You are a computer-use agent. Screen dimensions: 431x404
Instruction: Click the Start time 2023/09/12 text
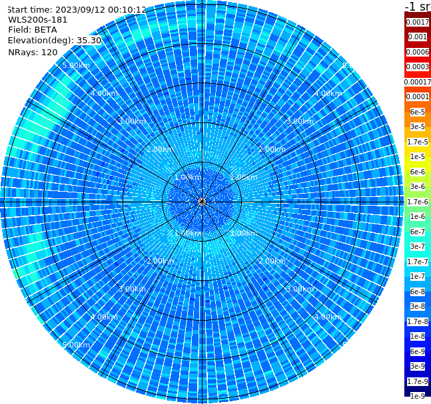[77, 9]
